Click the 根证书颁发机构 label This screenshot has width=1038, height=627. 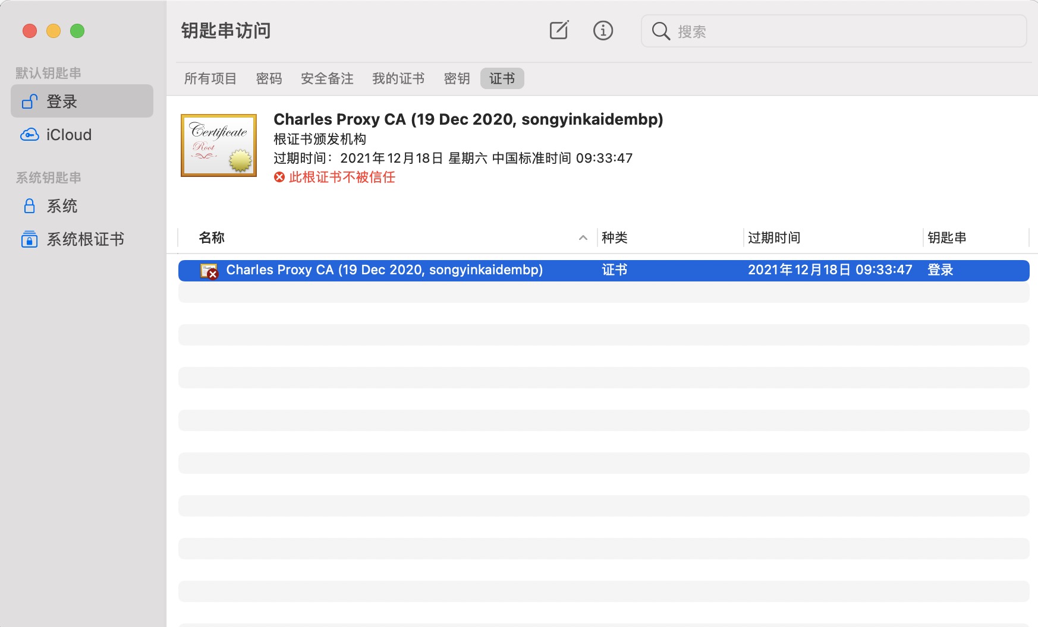coord(320,139)
